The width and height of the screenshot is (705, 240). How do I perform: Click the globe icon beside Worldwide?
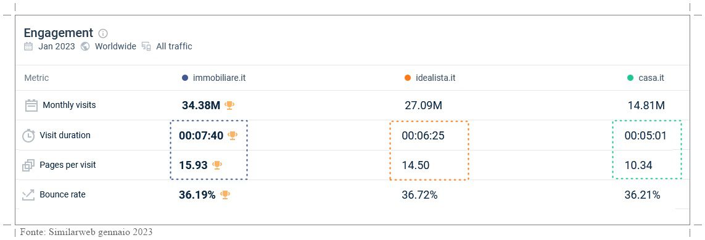(85, 46)
